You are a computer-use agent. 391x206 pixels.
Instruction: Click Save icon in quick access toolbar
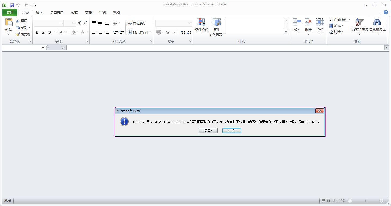coord(12,5)
